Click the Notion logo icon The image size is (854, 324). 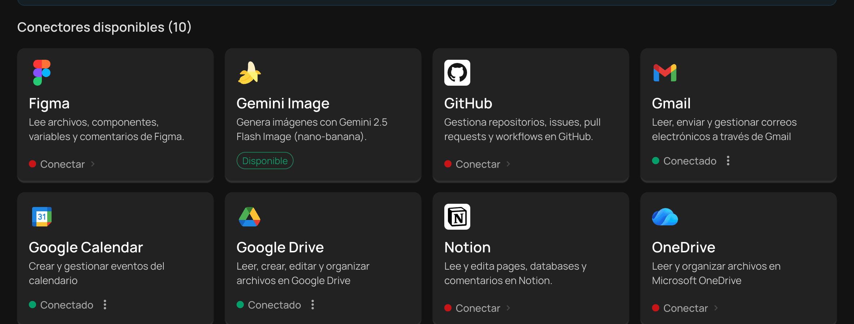[x=457, y=217]
